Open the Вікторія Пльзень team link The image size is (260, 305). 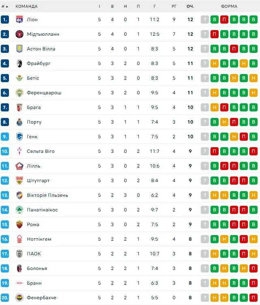click(47, 195)
